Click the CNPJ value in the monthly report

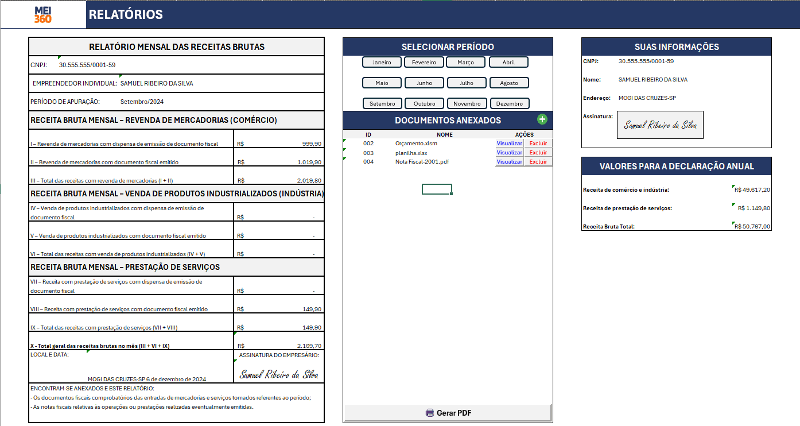point(87,65)
